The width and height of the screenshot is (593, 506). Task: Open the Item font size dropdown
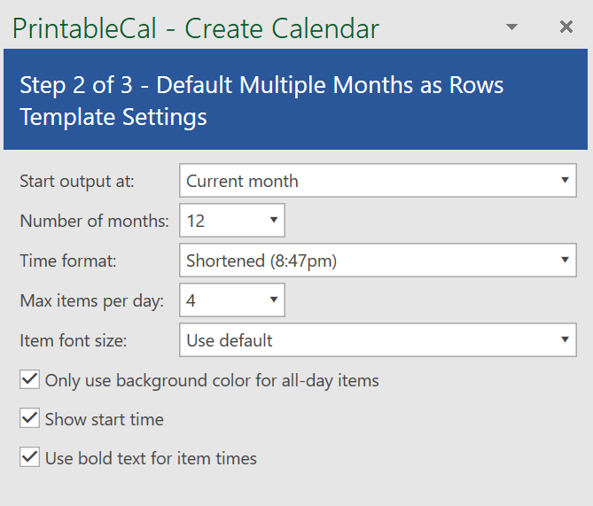pyautogui.click(x=378, y=340)
